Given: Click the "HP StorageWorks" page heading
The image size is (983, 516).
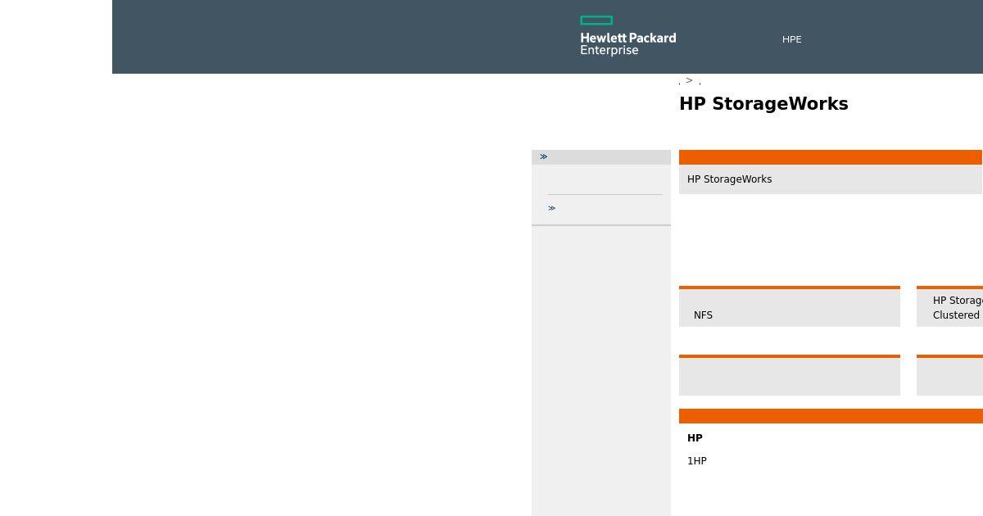Looking at the screenshot, I should (763, 104).
